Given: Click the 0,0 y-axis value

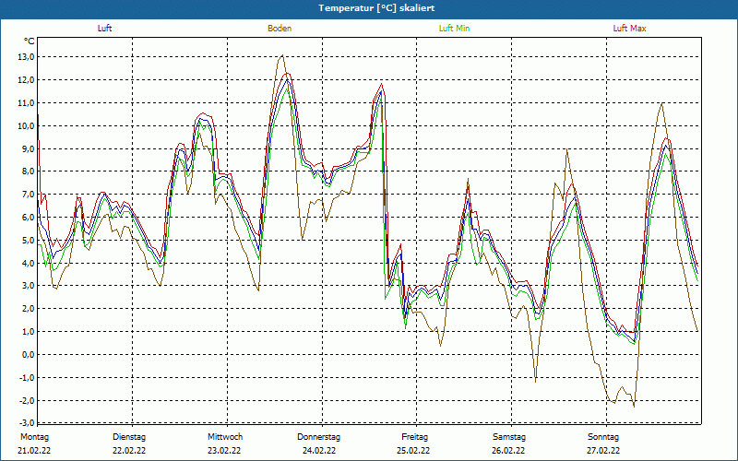Looking at the screenshot, I should click(x=26, y=354).
